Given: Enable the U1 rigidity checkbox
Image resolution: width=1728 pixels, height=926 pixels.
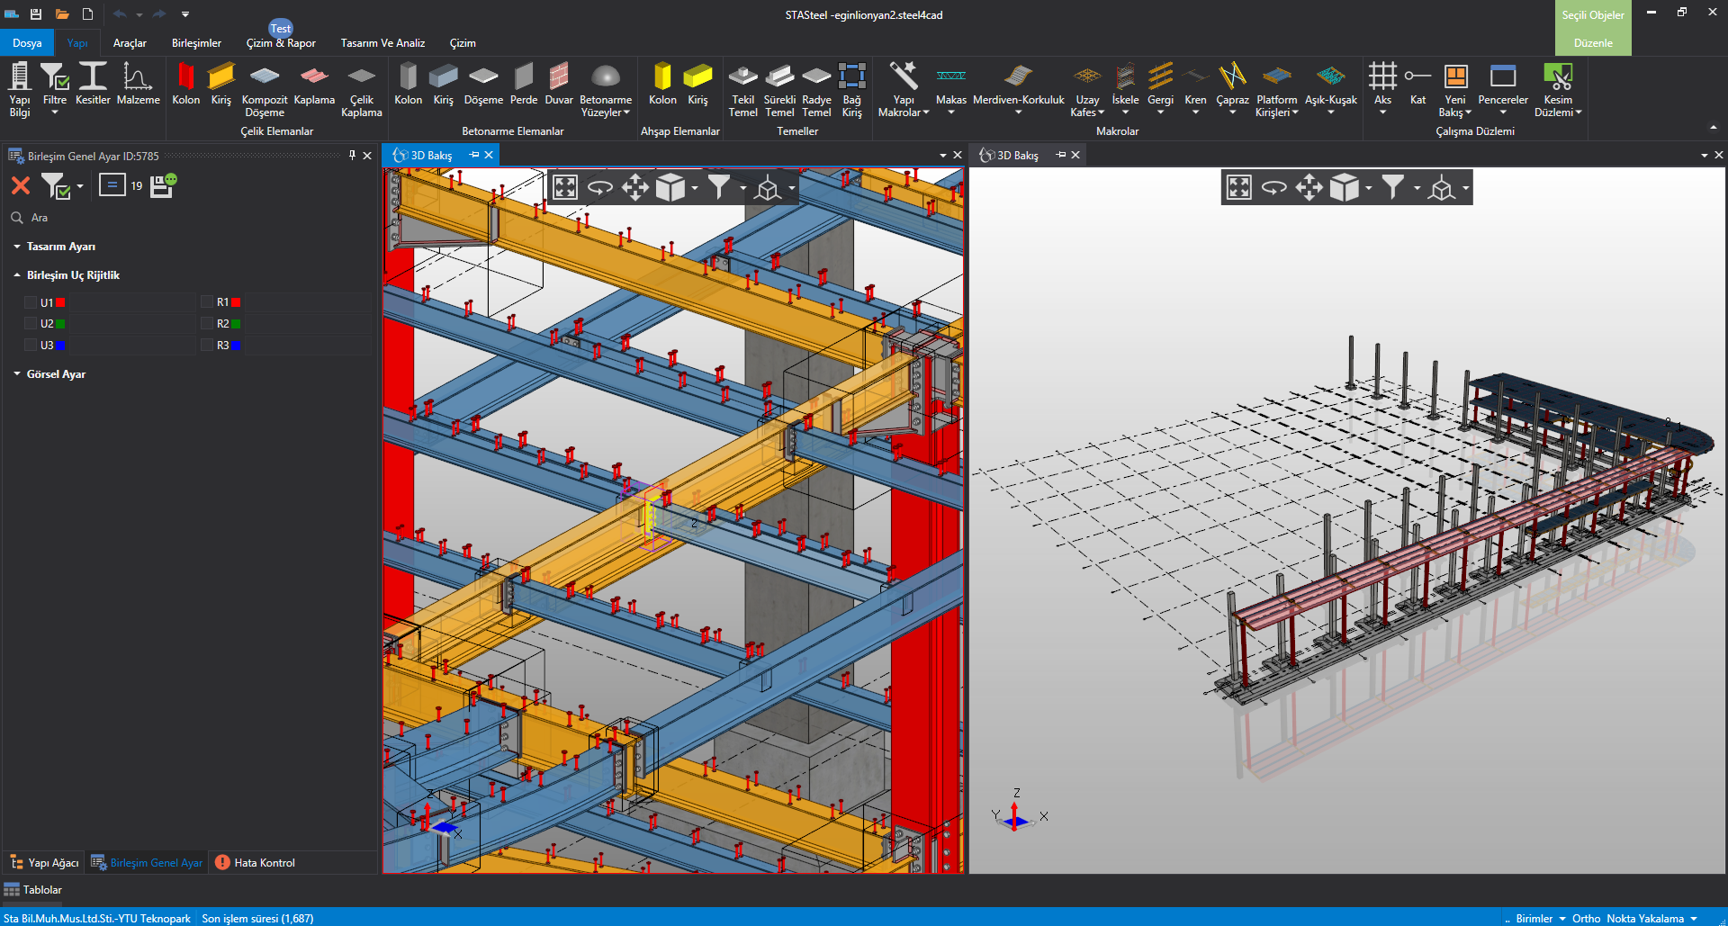Looking at the screenshot, I should coord(31,303).
